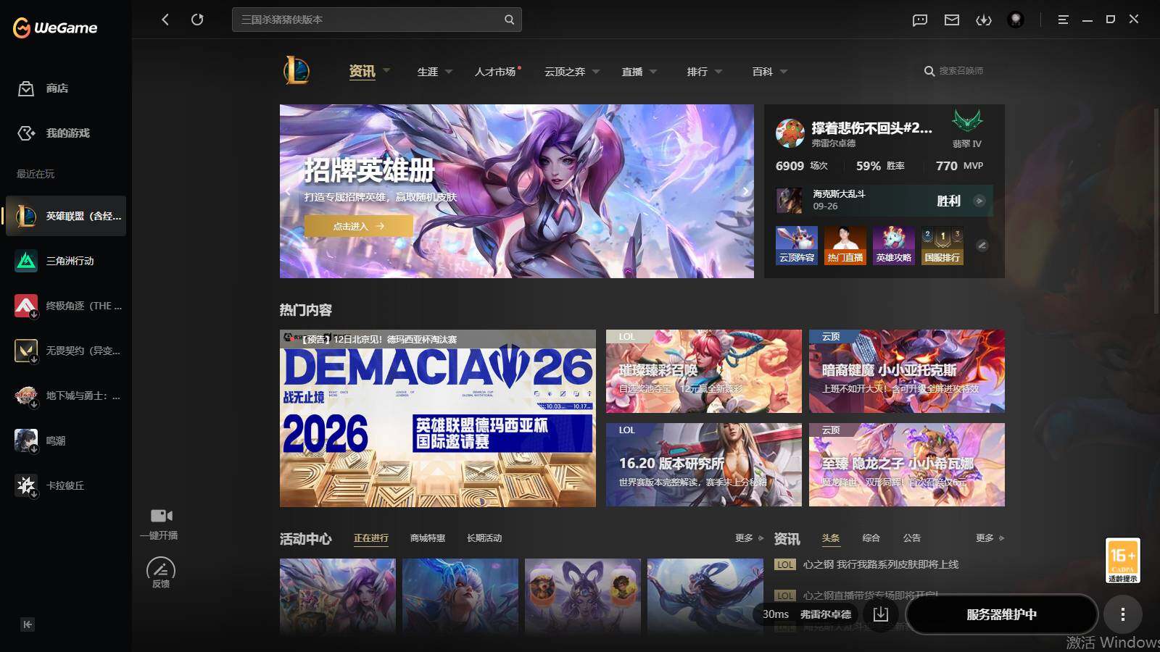Open the 国服排行 shortcut tile
This screenshot has width=1160, height=652.
click(942, 246)
